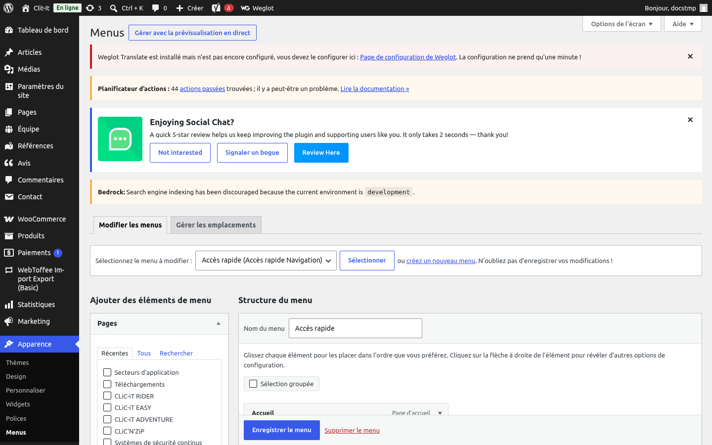This screenshot has width=712, height=445.
Task: Open the Ctrl + K search icon
Action: [x=114, y=8]
